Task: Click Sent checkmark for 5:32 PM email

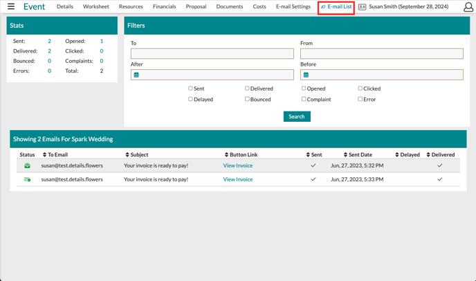Action: pos(313,165)
